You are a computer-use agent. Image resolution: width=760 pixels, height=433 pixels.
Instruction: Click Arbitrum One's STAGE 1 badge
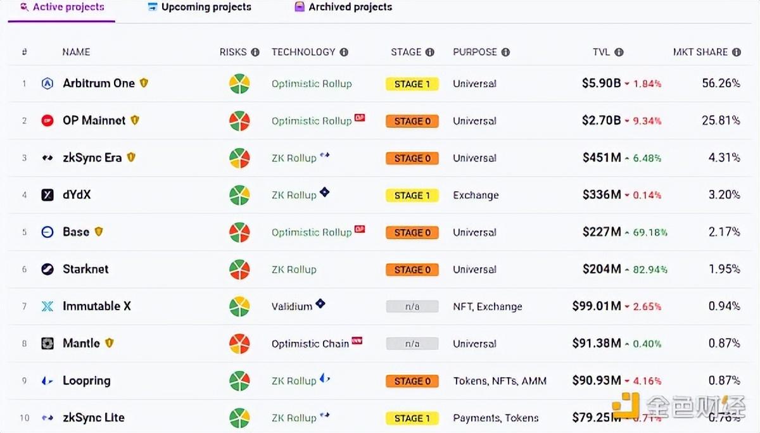[x=412, y=84]
